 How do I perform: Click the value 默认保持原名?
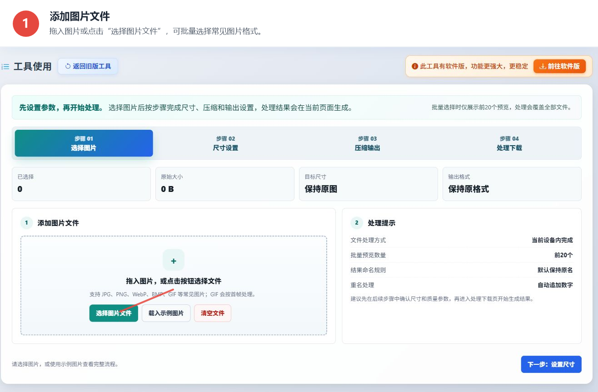pyautogui.click(x=555, y=270)
